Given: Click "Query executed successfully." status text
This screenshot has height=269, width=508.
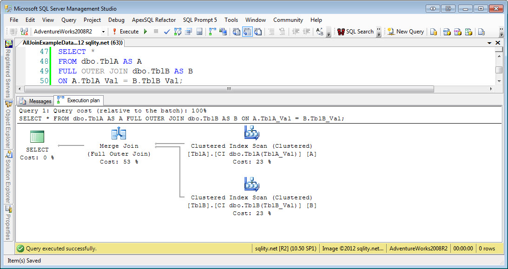Looking at the screenshot, I should click(x=61, y=249).
